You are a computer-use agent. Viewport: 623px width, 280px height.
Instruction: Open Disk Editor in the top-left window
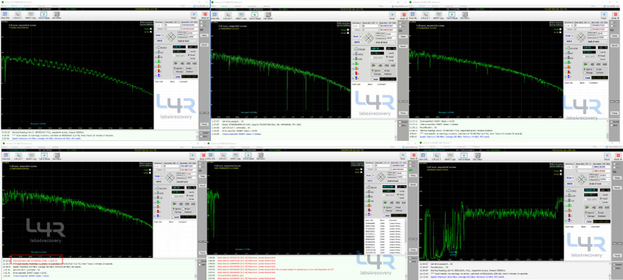click(57, 15)
